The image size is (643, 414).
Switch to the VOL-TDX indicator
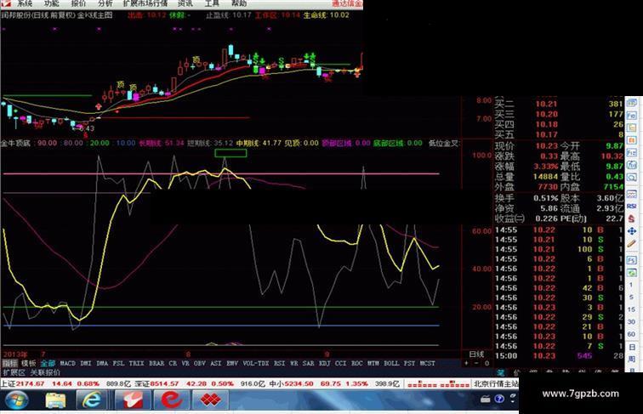point(256,363)
